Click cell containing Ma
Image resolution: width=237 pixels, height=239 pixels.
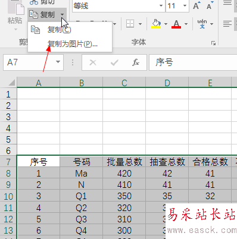coord(82,174)
